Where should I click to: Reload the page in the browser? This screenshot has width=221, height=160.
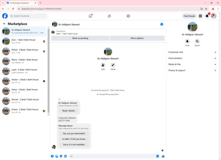tap(13, 9)
